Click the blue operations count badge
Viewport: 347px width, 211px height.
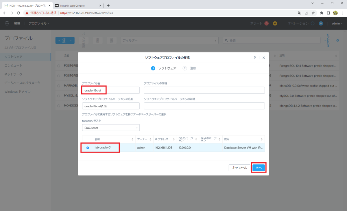point(321,23)
